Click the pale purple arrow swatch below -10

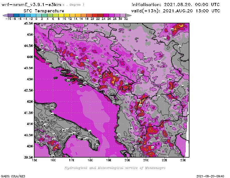[5, 15]
